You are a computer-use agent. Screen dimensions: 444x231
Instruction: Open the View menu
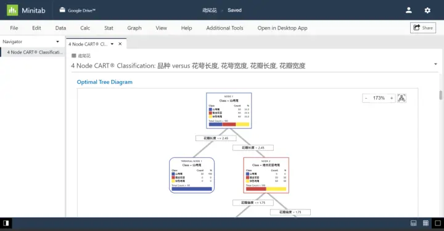pyautogui.click(x=161, y=28)
